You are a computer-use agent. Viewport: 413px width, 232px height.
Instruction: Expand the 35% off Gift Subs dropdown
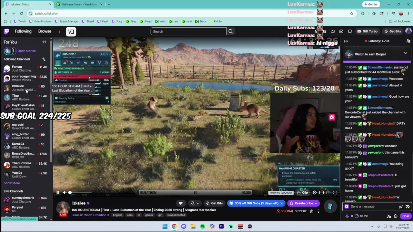click(282, 203)
